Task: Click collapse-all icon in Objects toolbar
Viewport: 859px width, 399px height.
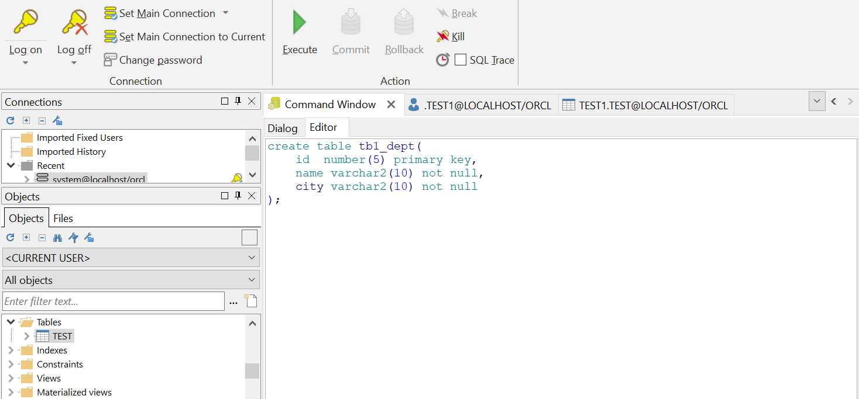Action: [42, 237]
